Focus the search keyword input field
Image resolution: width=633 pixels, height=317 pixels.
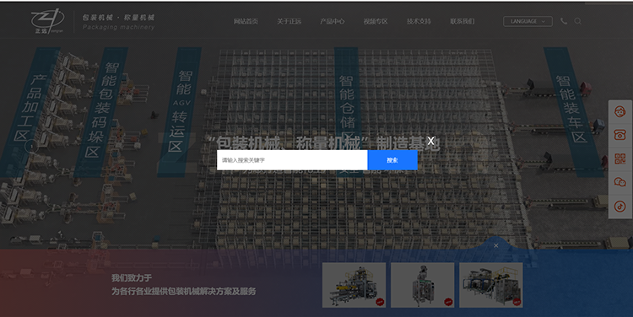point(292,160)
